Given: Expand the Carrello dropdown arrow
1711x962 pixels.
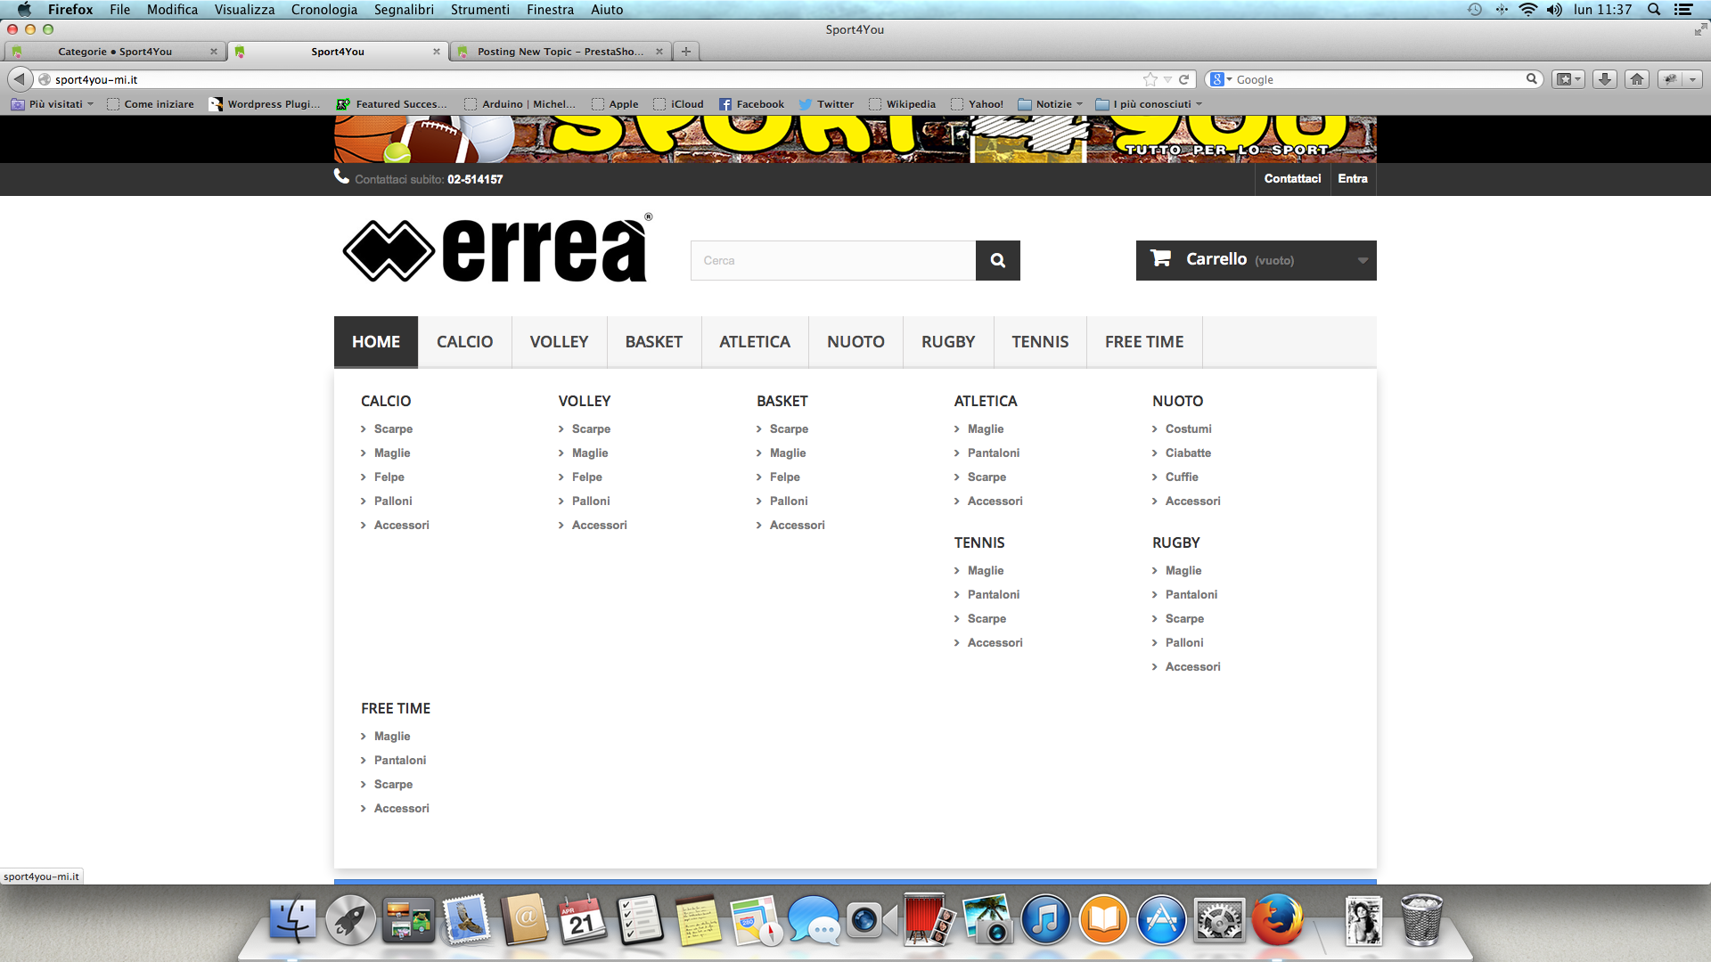Looking at the screenshot, I should (x=1363, y=260).
